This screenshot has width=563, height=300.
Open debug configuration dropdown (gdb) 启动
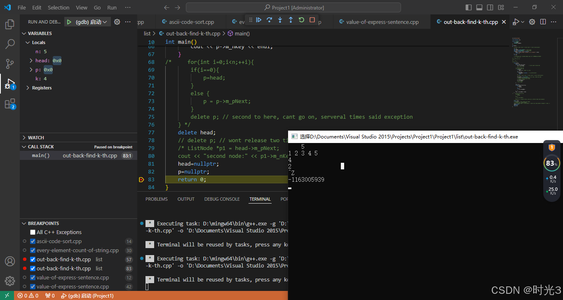pyautogui.click(x=91, y=22)
